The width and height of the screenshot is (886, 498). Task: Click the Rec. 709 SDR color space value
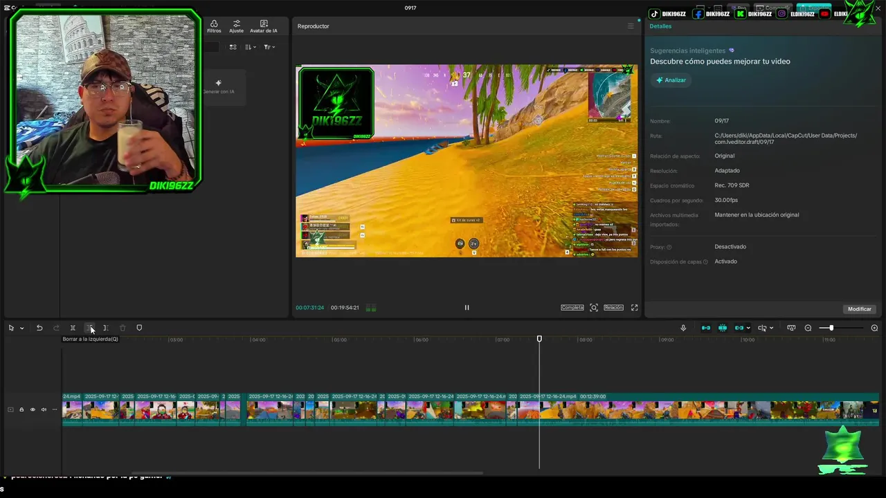(x=732, y=185)
